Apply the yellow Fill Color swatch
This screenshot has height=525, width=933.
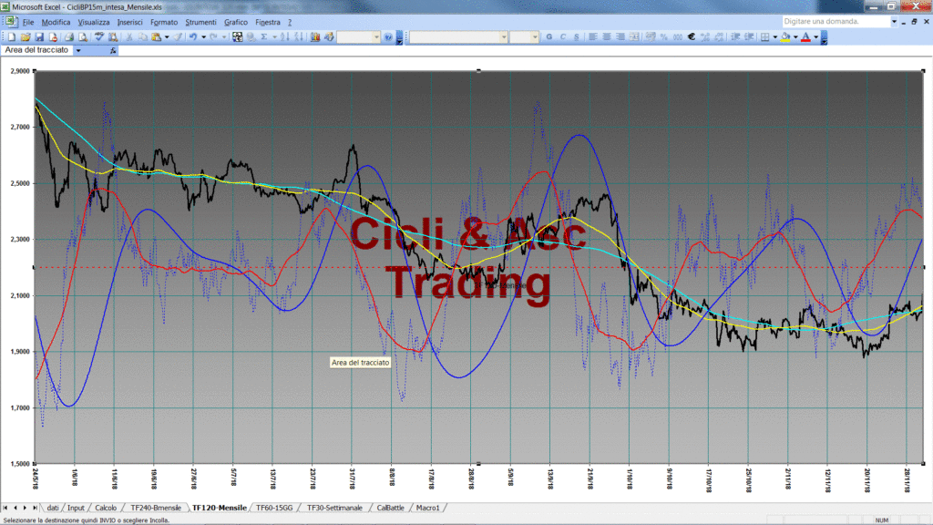coord(785,36)
